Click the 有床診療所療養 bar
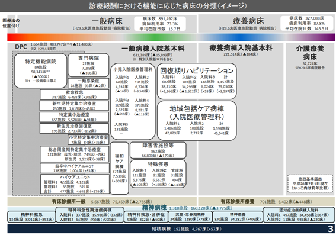This screenshot has height=235, width=336. pyautogui.click(x=266, y=201)
